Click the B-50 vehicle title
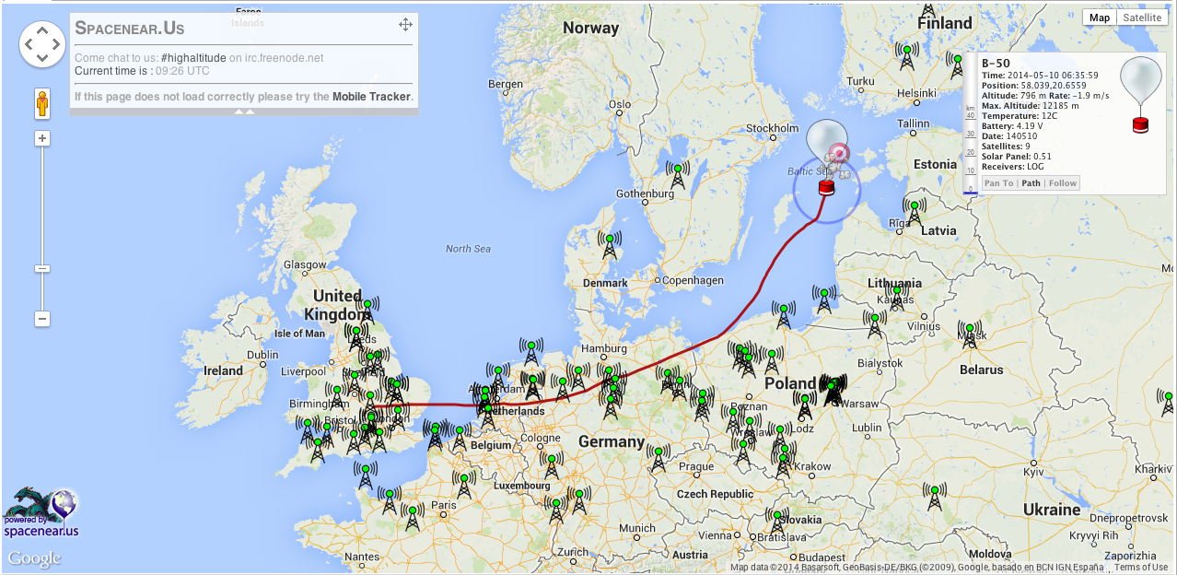 [x=996, y=64]
